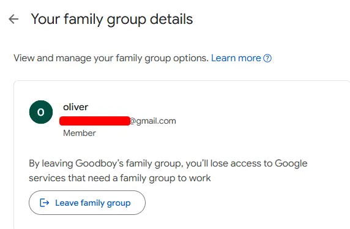Open help via the question mark icon

pyautogui.click(x=267, y=58)
